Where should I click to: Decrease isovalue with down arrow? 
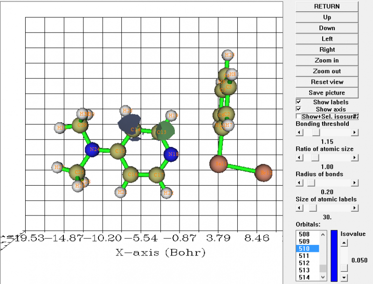(x=344, y=277)
